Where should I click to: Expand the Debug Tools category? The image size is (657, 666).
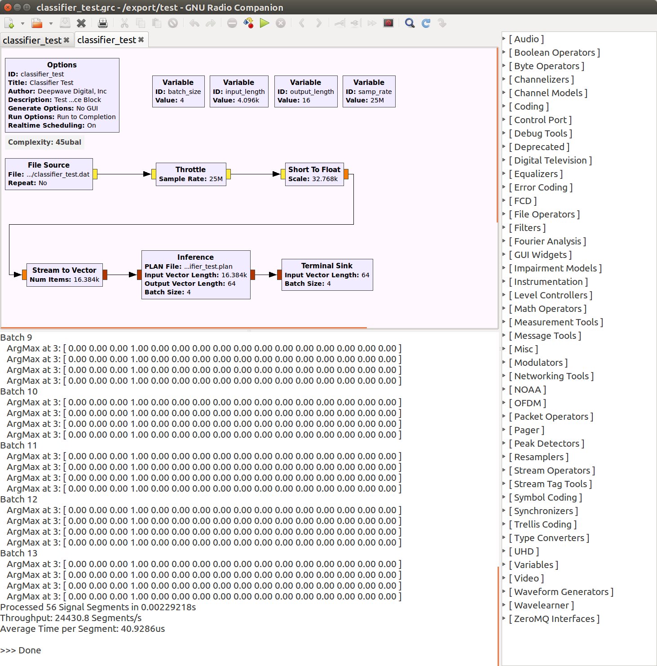(x=504, y=133)
